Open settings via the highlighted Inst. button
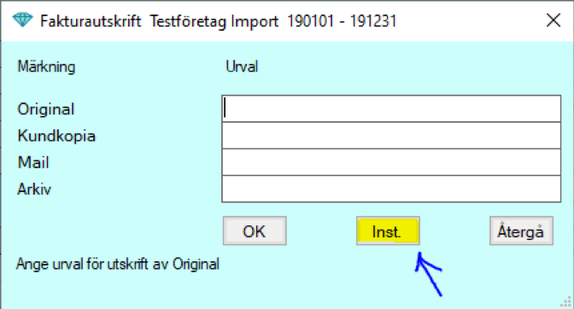 388,231
